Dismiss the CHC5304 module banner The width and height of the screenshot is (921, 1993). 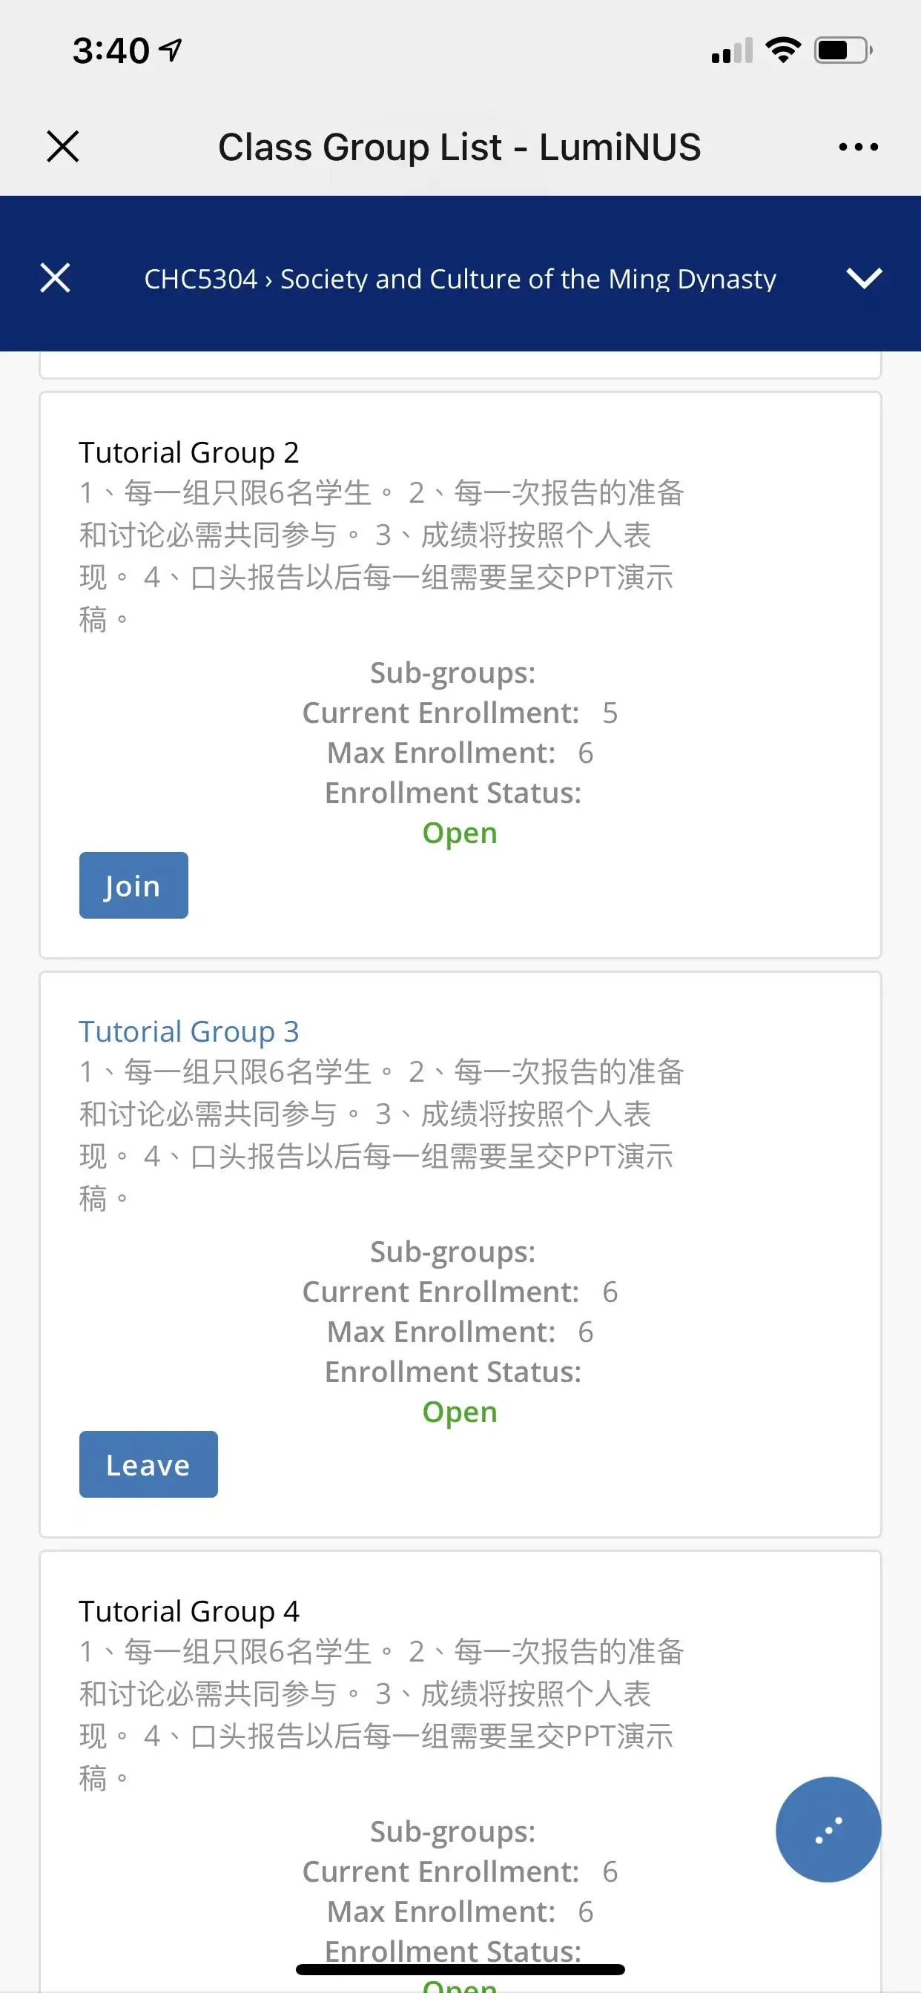[55, 278]
